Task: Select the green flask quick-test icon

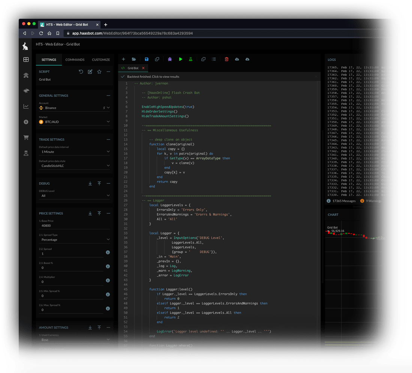Action: pyautogui.click(x=191, y=59)
